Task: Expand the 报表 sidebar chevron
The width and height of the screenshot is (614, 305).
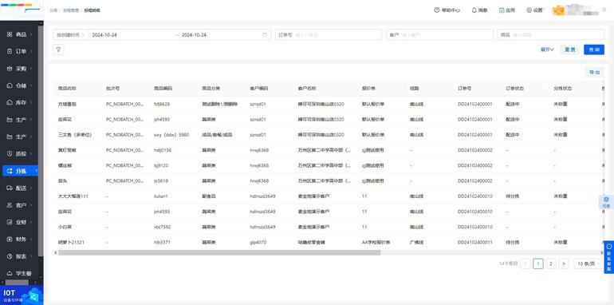Action: point(31,256)
